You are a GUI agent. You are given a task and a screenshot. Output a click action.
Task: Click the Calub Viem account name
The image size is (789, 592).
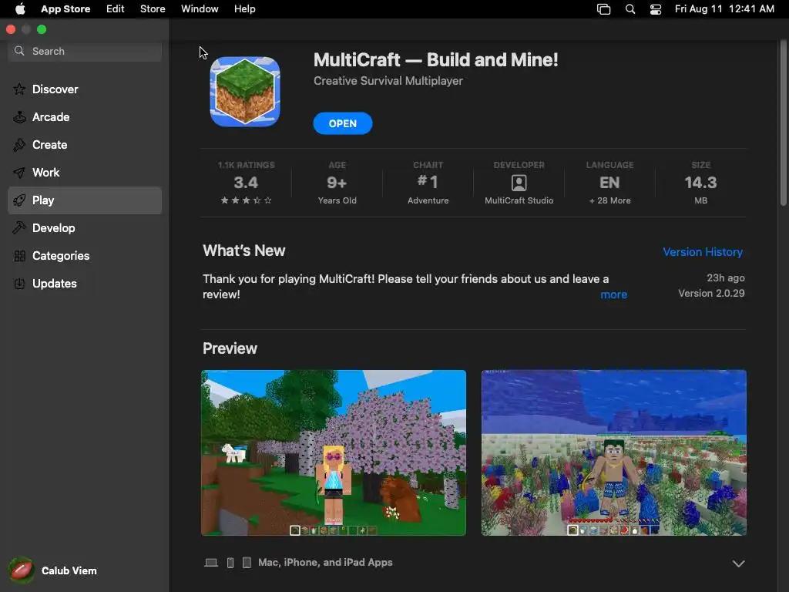coord(69,570)
